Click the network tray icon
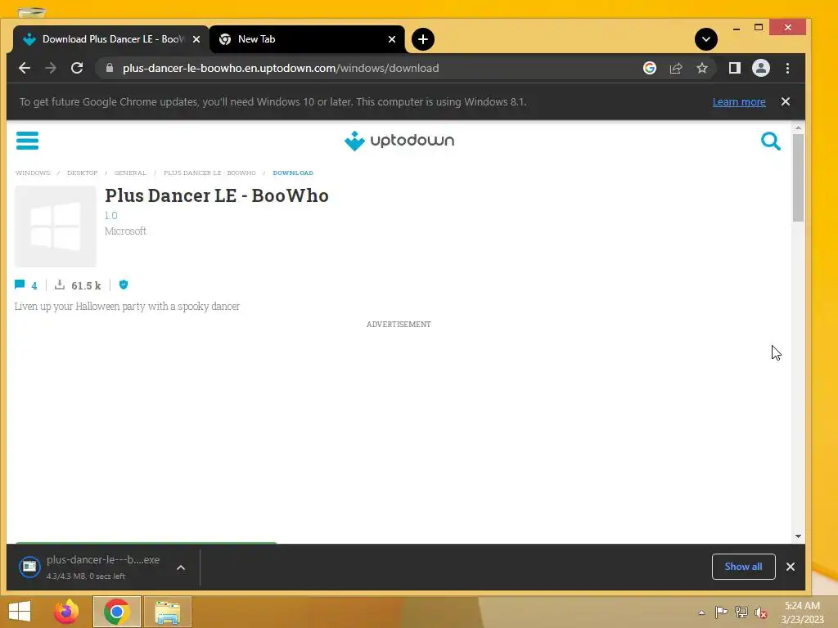838x628 pixels. (x=741, y=612)
